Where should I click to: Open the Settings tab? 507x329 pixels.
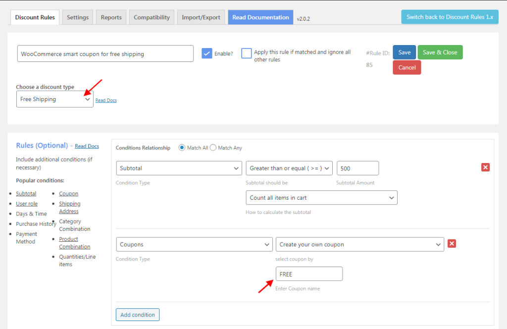[78, 17]
